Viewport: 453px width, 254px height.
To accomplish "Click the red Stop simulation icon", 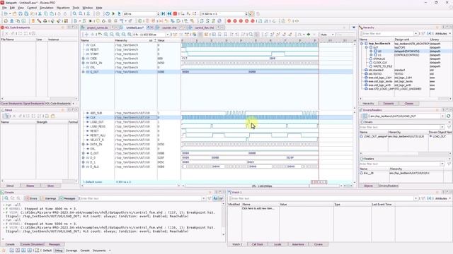I will pyautogui.click(x=175, y=14).
